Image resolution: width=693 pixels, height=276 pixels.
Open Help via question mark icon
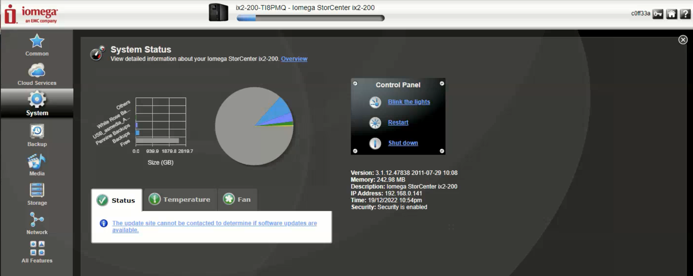point(685,14)
